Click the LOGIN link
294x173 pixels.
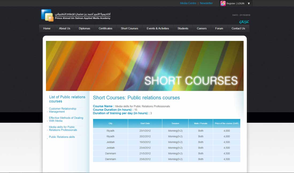[x=241, y=3]
